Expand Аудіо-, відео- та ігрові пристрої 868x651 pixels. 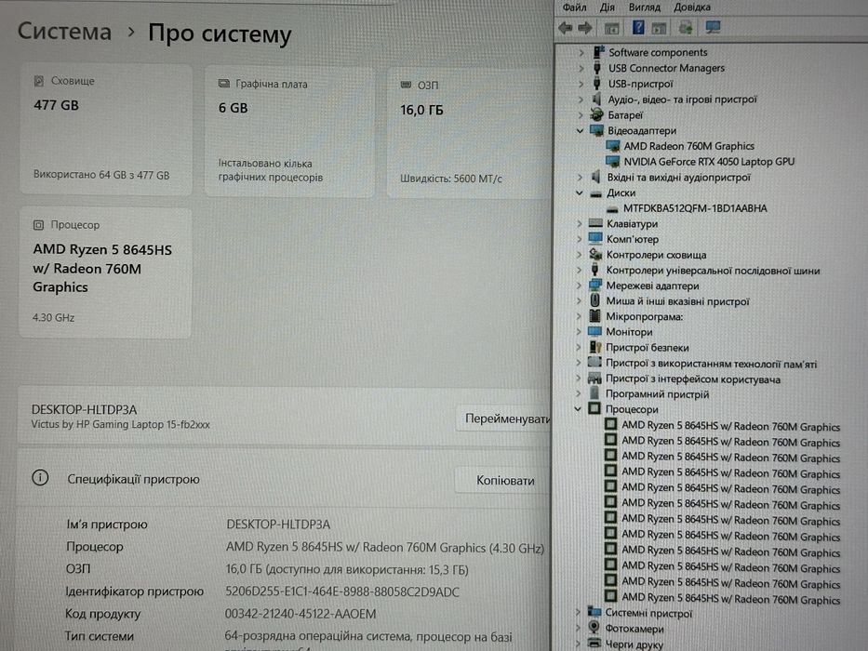[x=581, y=100]
